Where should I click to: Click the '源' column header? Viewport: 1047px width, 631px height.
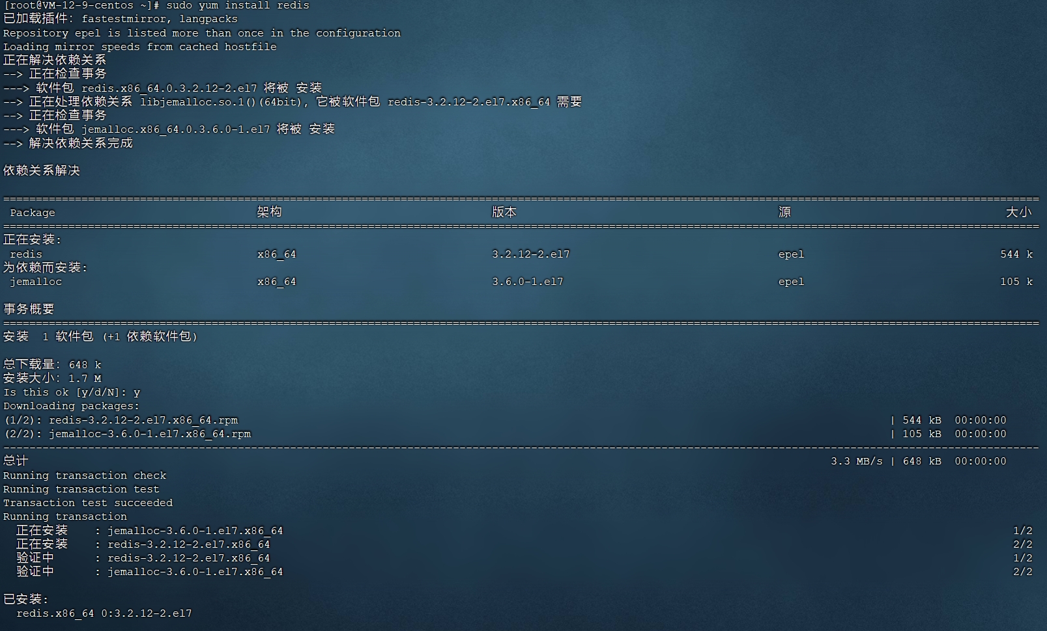click(x=784, y=212)
